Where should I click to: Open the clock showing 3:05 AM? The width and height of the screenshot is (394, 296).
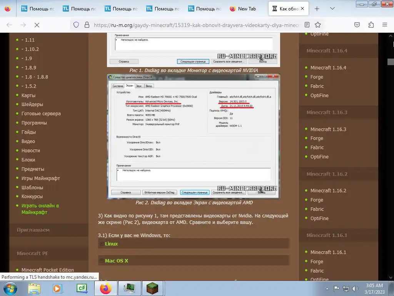(x=374, y=289)
